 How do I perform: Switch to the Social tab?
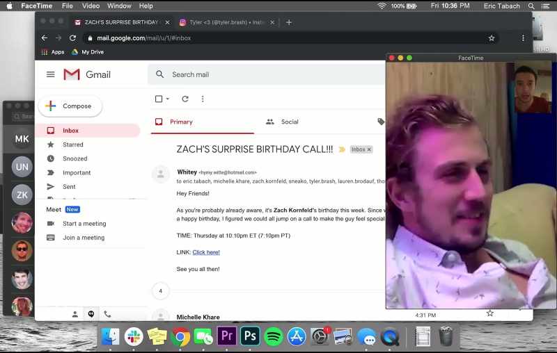282,122
